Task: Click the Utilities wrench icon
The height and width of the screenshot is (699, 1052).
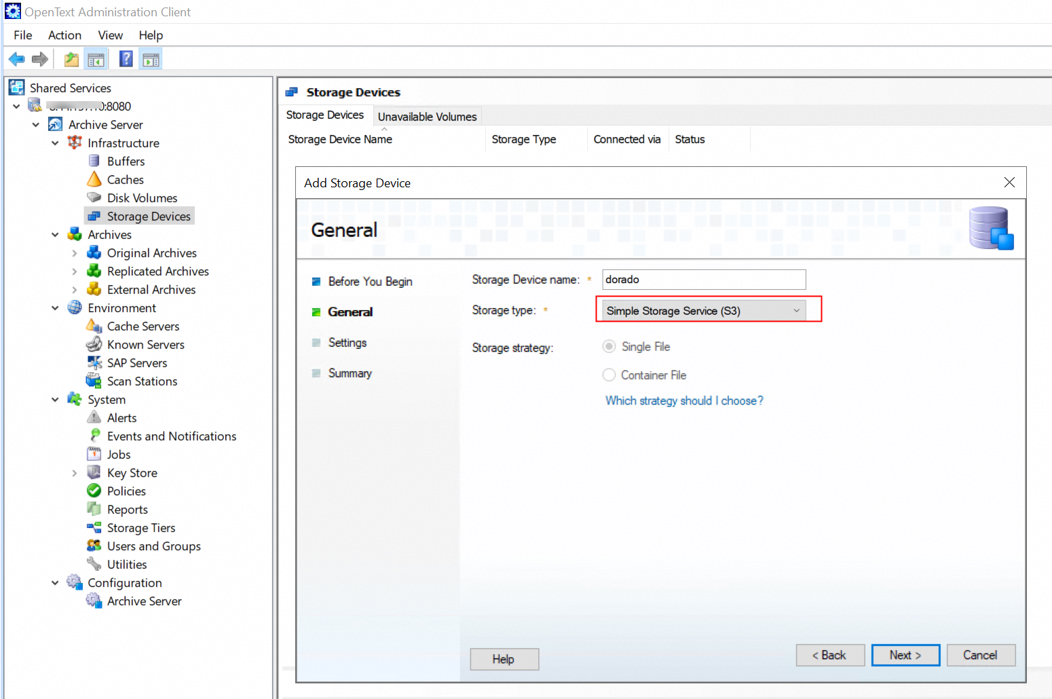Action: point(94,564)
